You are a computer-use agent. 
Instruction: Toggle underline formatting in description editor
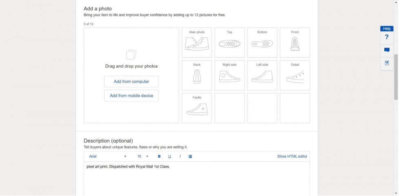coord(169,156)
